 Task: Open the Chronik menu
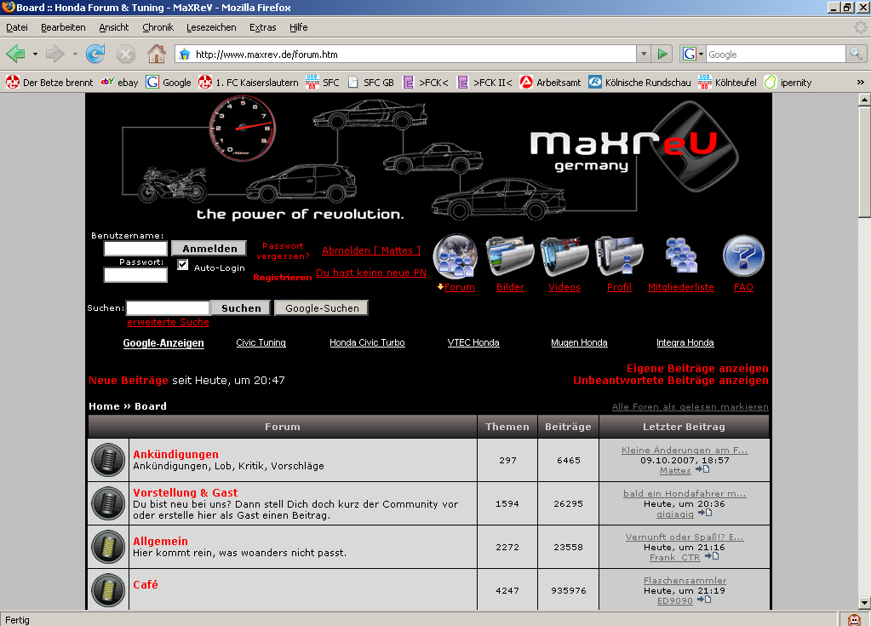pyautogui.click(x=158, y=27)
